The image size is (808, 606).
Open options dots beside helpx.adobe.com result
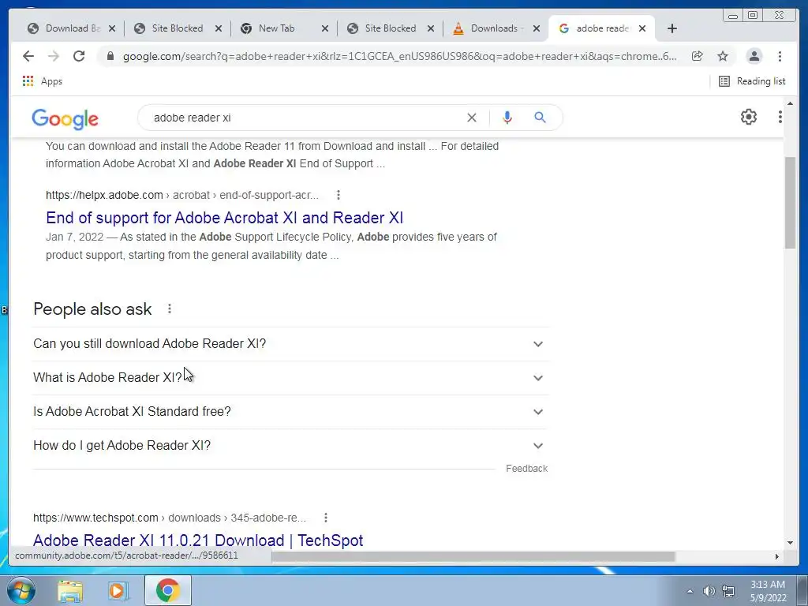click(x=338, y=195)
